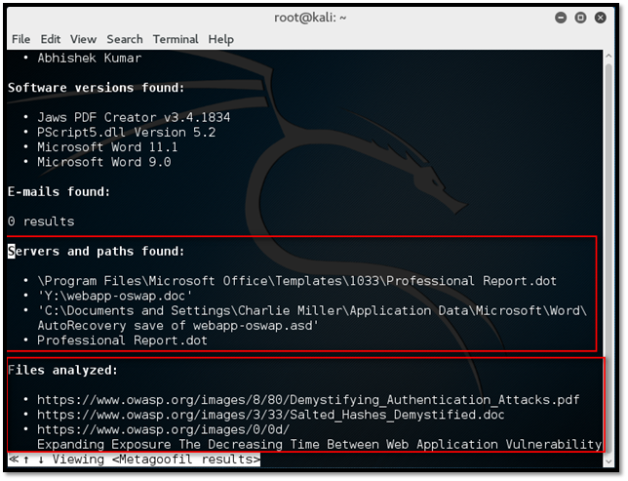Open the Help menu

click(220, 39)
